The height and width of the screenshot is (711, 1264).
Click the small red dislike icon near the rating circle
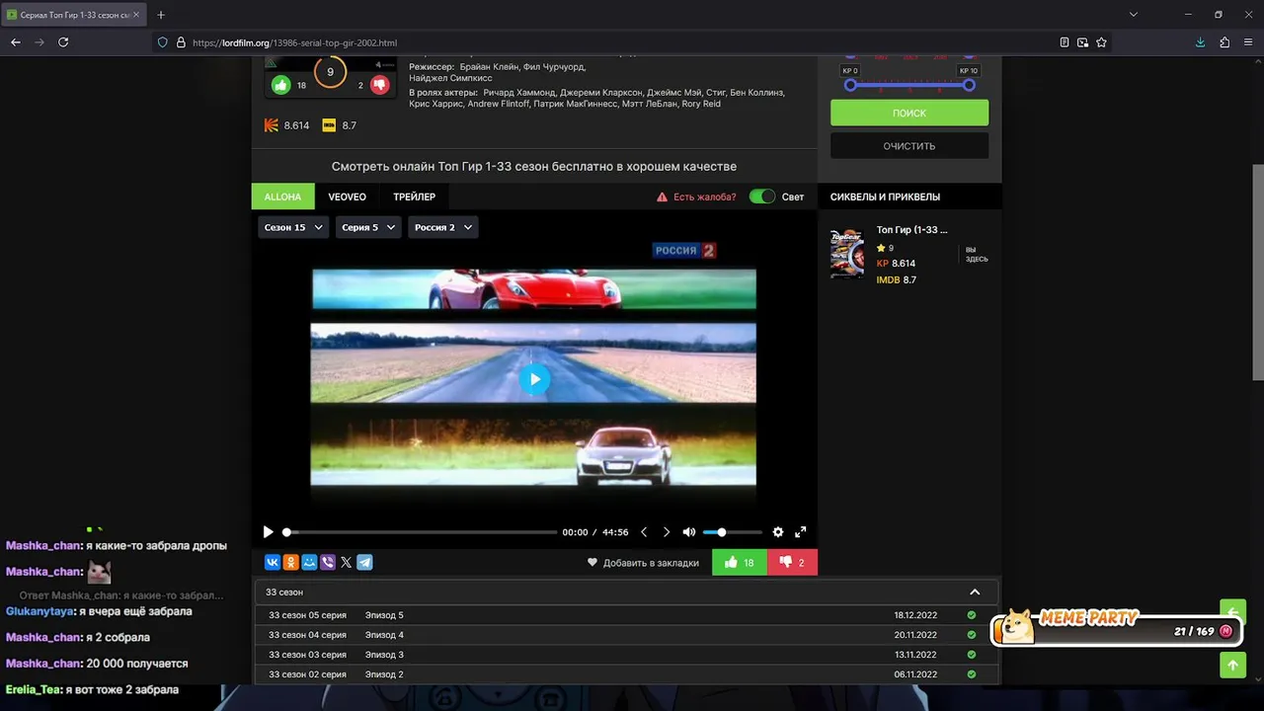pos(379,85)
